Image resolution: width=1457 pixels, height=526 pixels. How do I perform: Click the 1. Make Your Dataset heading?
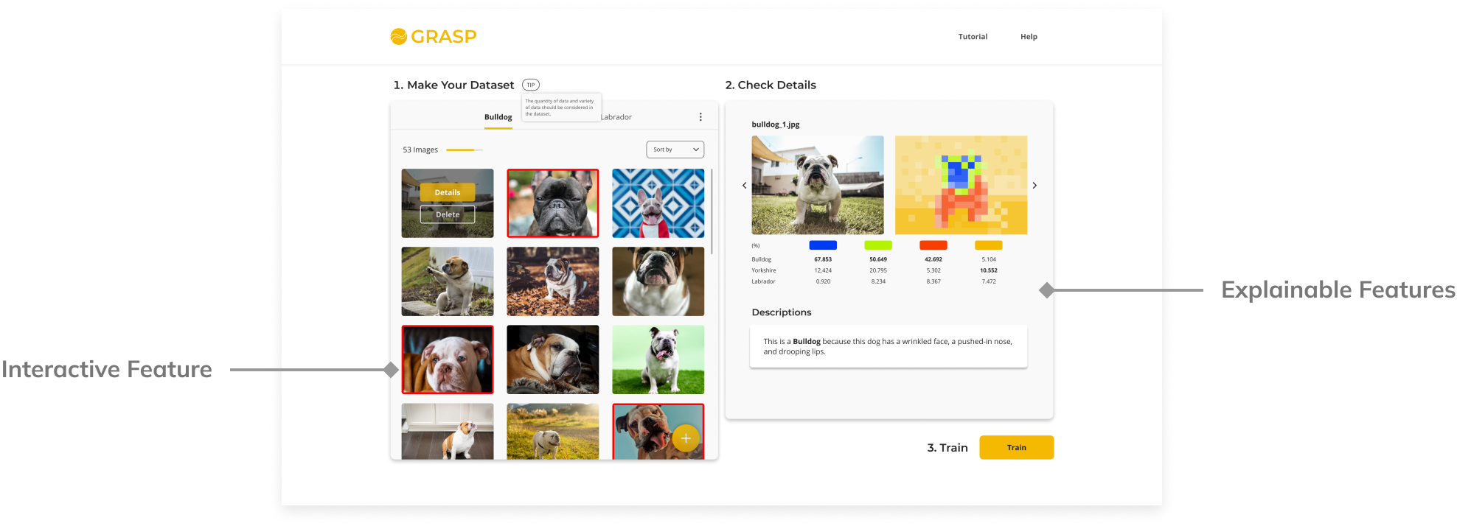click(453, 85)
